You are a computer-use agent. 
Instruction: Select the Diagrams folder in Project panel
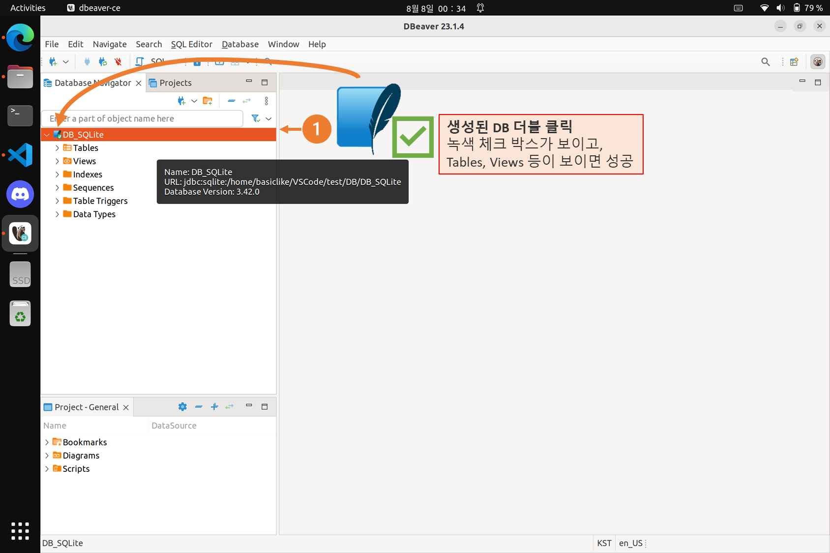76,456
